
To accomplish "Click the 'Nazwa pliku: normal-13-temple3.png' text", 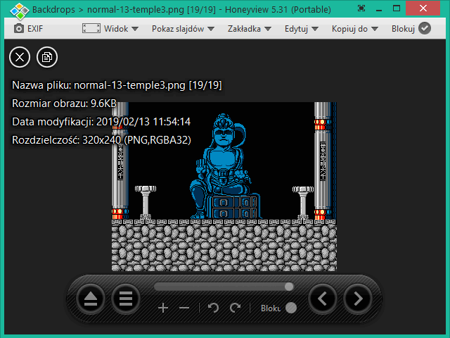I will click(117, 85).
